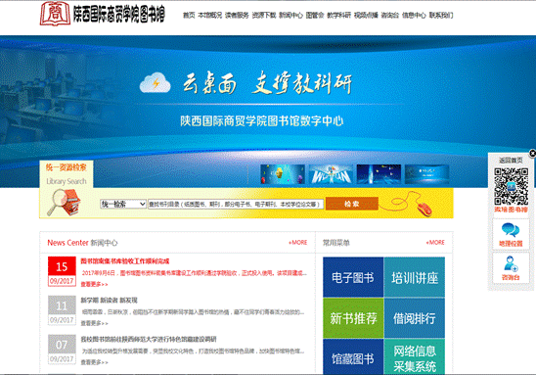Open the 图管会 menu item
This screenshot has height=375, width=536.
315,15
